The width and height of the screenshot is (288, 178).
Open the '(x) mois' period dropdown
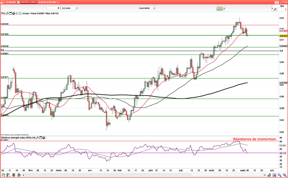[70, 8]
